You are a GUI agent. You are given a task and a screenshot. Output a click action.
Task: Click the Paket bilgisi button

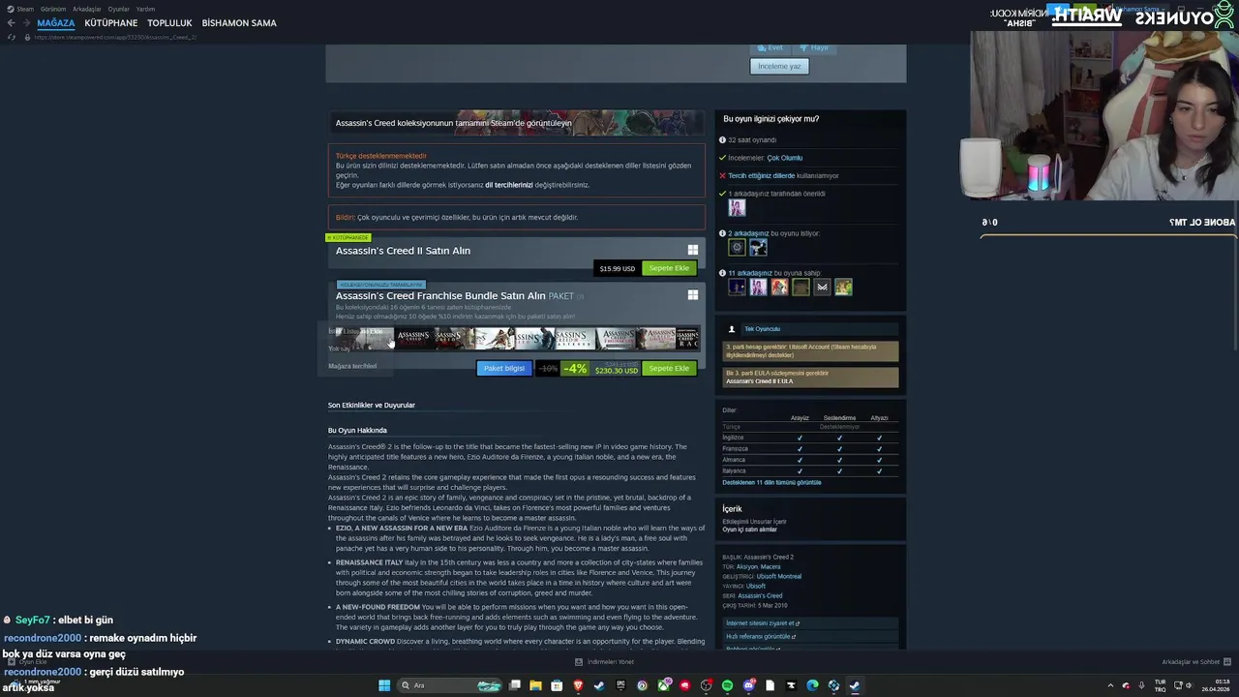point(504,368)
